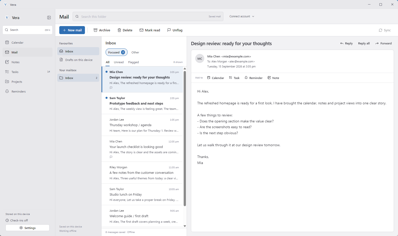Click message list scrollbar up arrow
This screenshot has height=236, width=398.
pyautogui.click(x=185, y=68)
